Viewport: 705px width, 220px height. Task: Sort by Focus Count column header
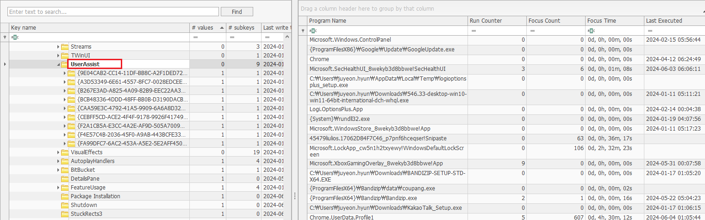click(x=556, y=20)
